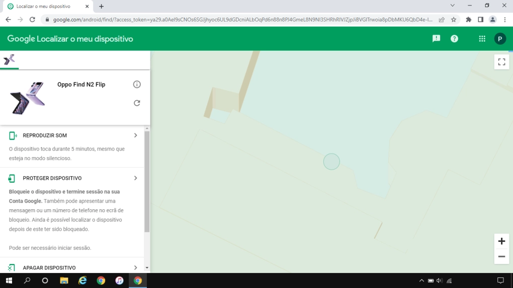This screenshot has width=513, height=288.
Task: Select the device tab with phone icon
Action: [9, 60]
